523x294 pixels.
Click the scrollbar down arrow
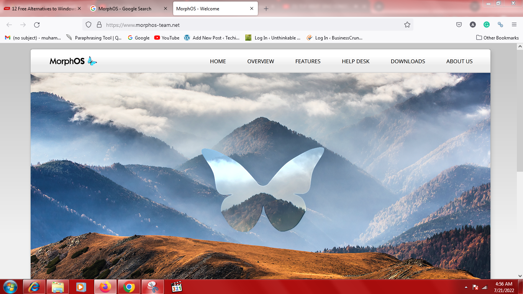(x=520, y=276)
